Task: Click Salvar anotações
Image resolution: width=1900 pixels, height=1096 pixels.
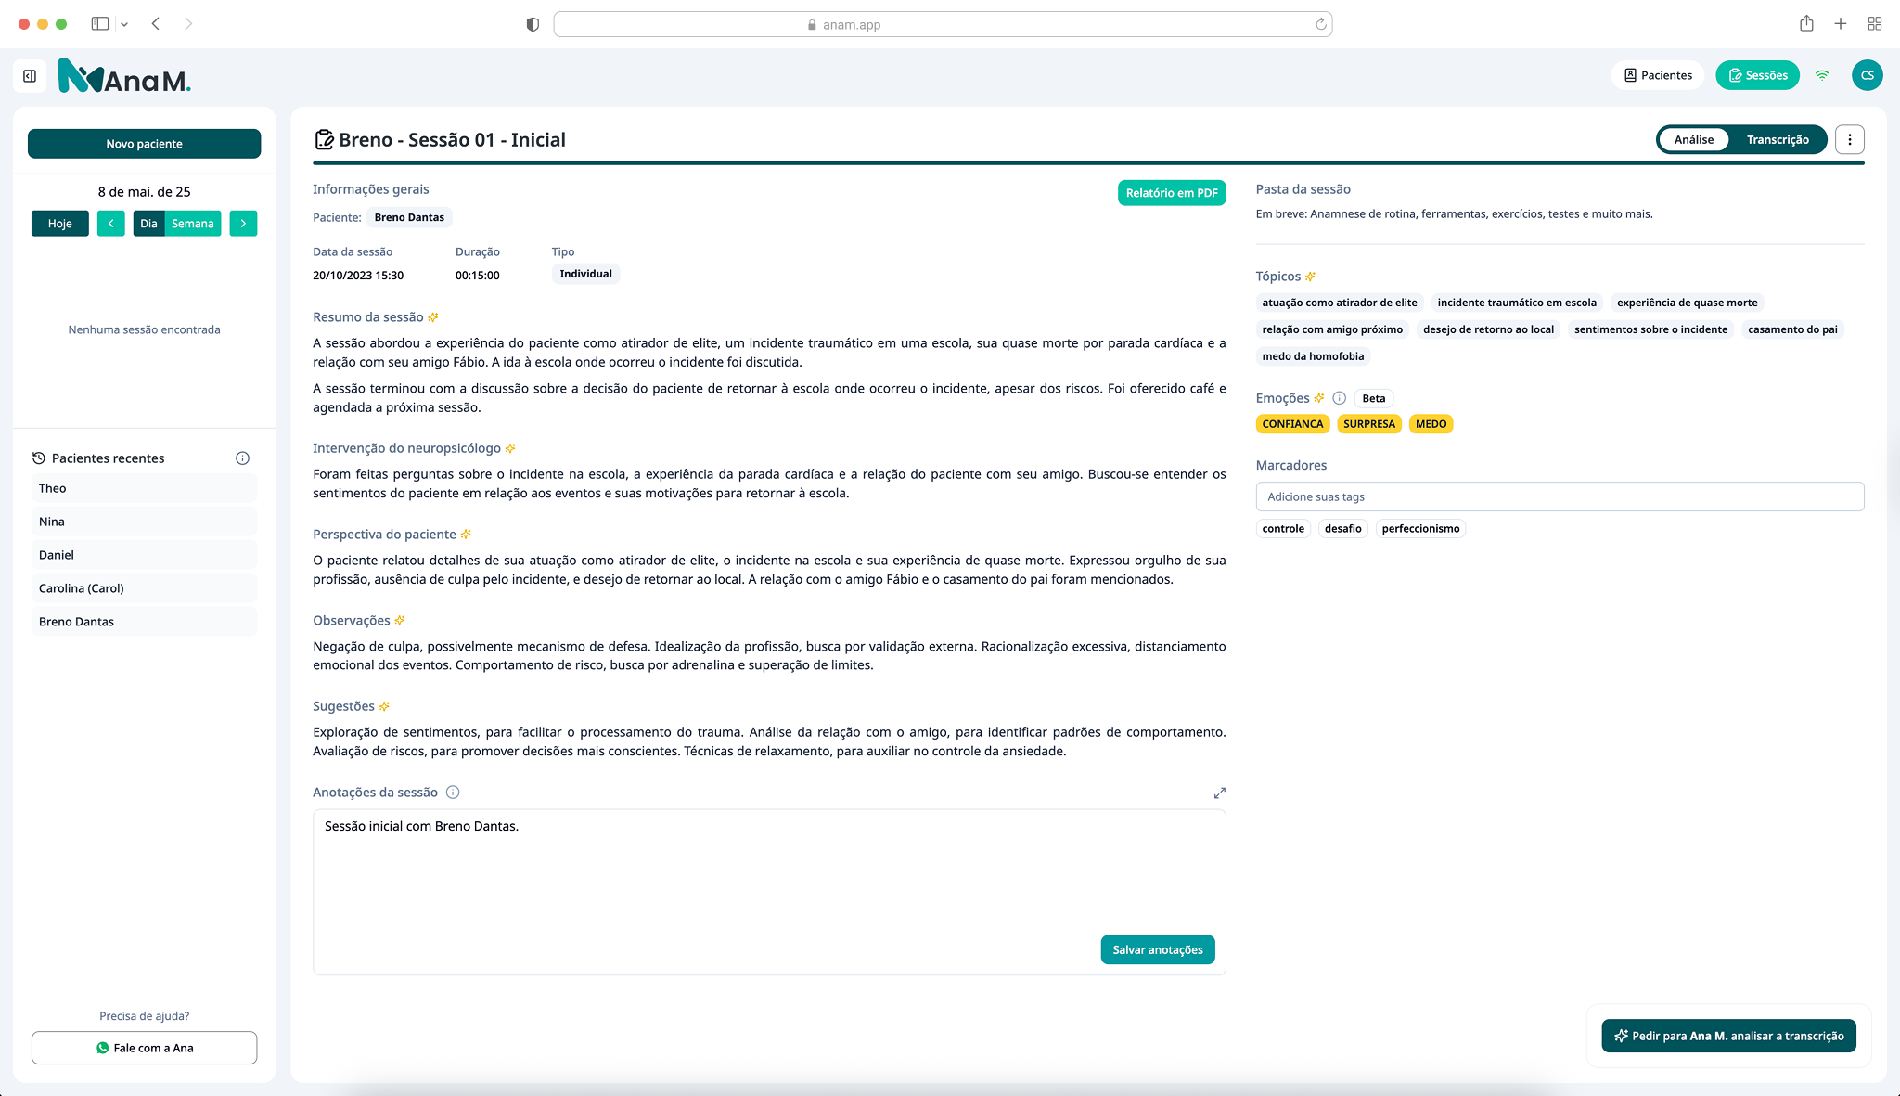Action: (1158, 949)
